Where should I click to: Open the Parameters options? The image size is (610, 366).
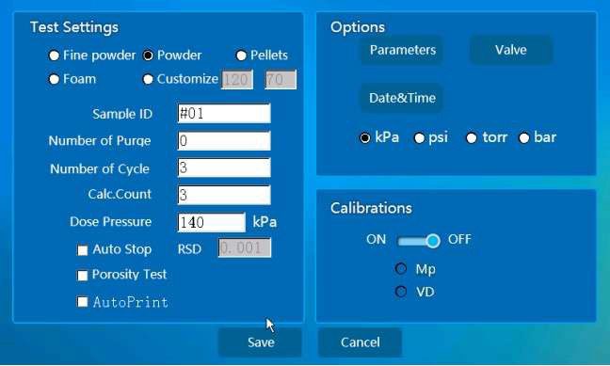(x=402, y=50)
